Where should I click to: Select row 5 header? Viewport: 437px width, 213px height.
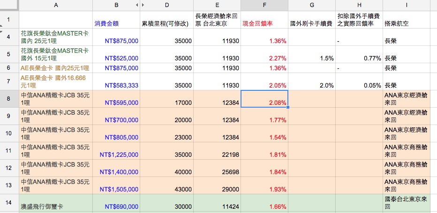click(x=9, y=54)
